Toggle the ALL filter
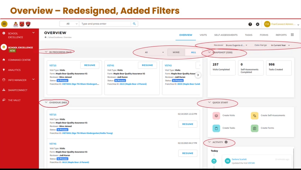This screenshot has width=301, height=170. (193, 52)
